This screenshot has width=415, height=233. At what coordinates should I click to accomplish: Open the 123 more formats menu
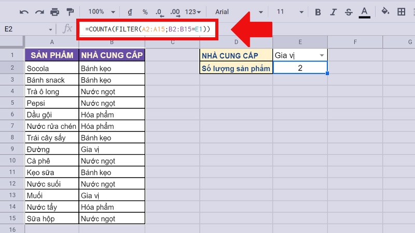click(194, 12)
